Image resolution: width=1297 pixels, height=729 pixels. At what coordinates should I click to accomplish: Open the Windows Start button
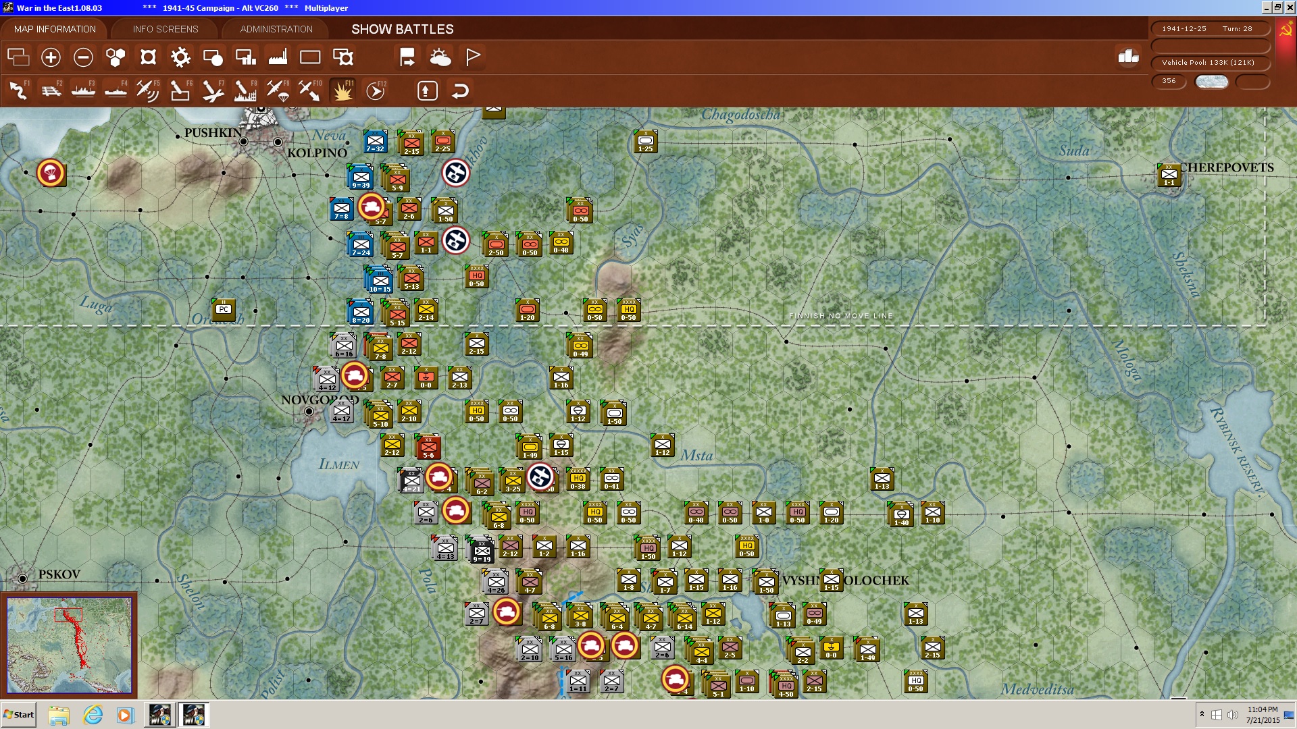[x=19, y=715]
